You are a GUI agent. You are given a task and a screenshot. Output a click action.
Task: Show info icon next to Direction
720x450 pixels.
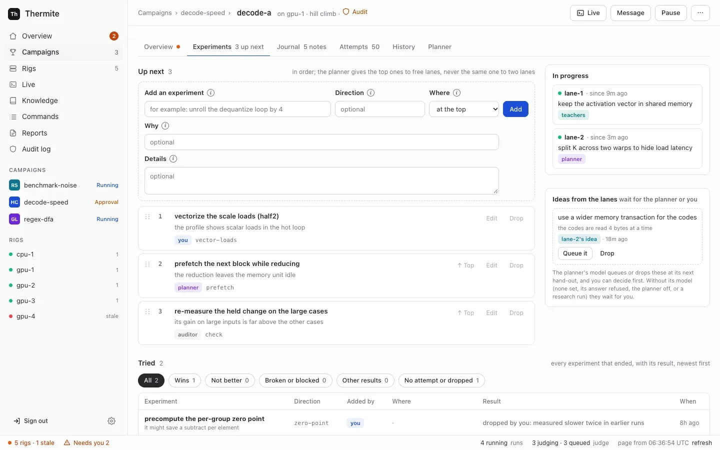point(370,92)
